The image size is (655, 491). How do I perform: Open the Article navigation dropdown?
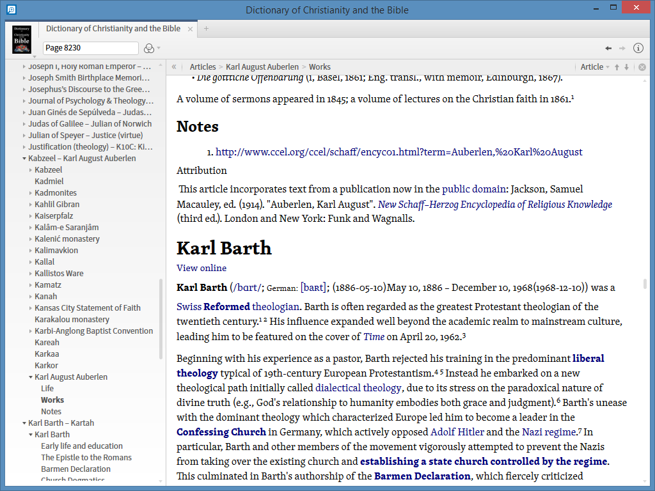(595, 66)
